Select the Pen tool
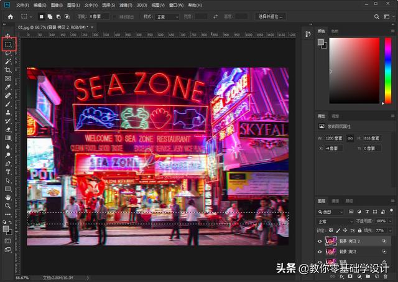This screenshot has width=398, height=282. tap(8, 164)
